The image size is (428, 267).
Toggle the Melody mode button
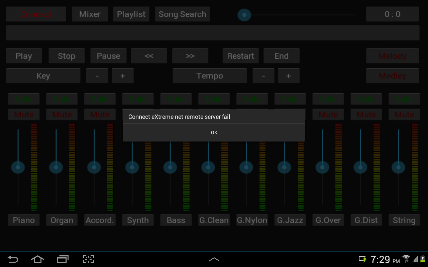[x=393, y=56]
